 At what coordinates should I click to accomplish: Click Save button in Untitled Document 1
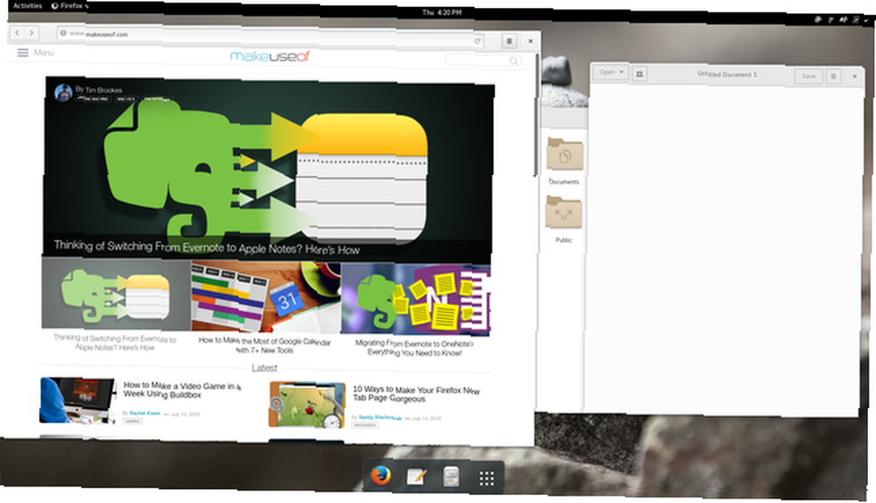point(809,76)
